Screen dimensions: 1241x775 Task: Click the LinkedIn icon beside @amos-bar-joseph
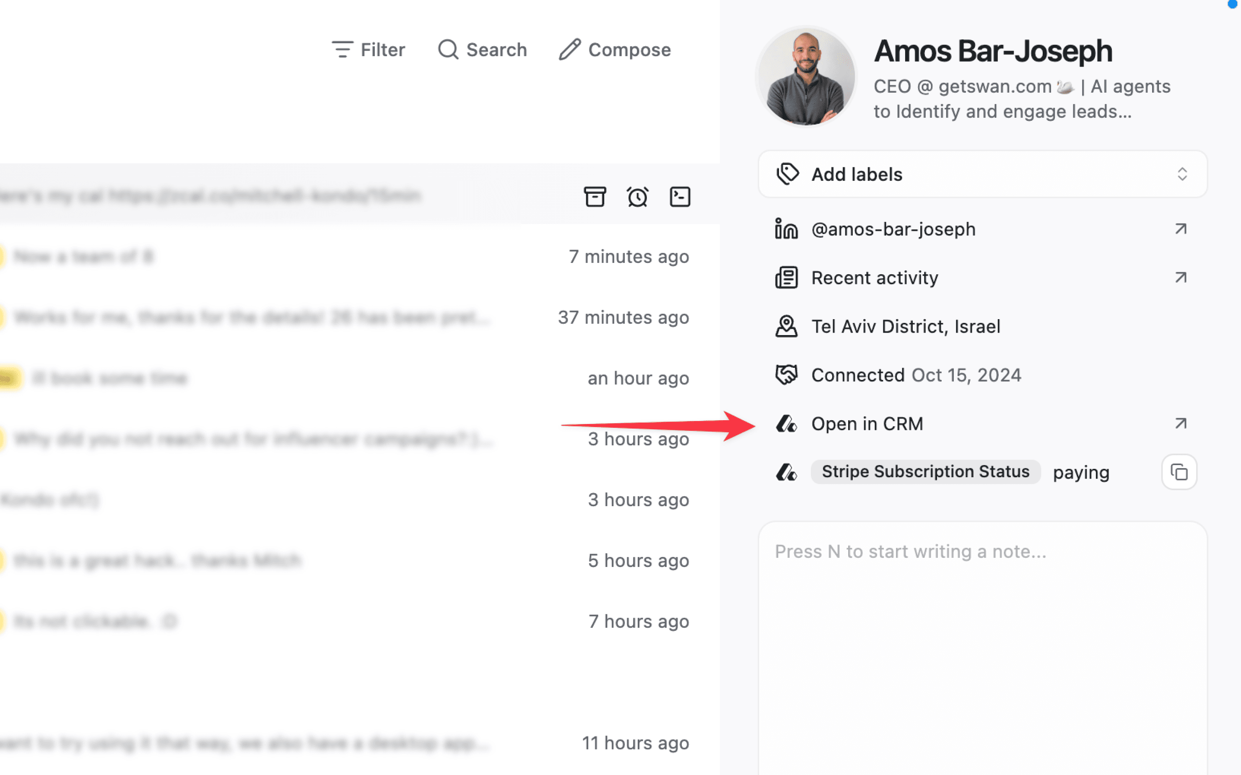click(x=786, y=229)
